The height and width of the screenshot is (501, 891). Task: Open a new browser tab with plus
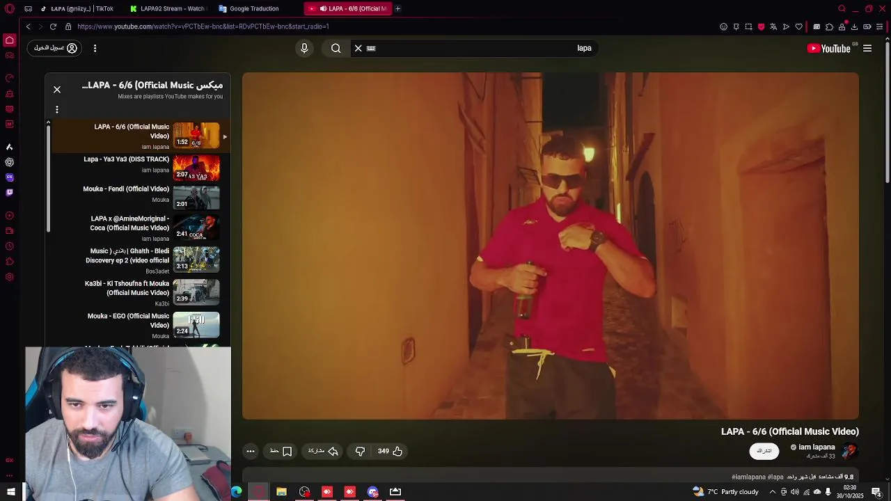click(397, 8)
